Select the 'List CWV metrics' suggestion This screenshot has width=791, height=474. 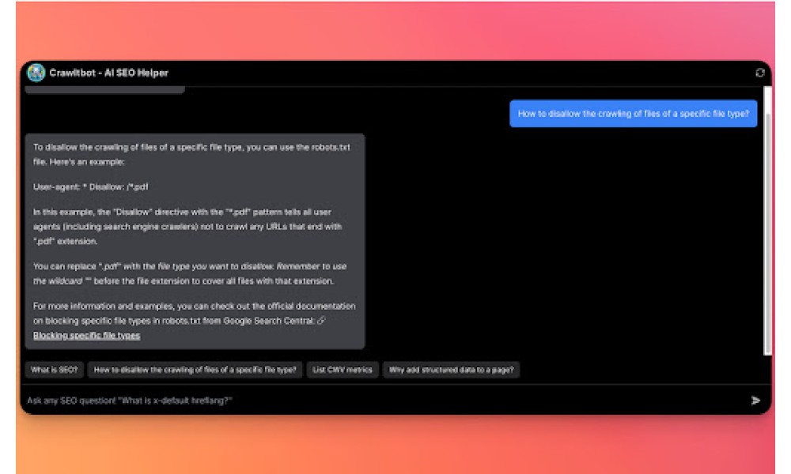click(342, 370)
